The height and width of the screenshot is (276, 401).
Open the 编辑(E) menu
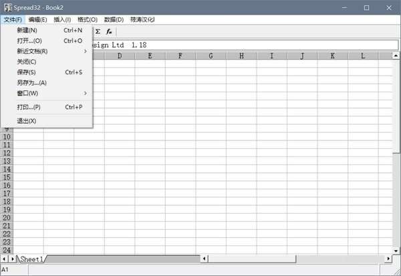click(x=37, y=19)
